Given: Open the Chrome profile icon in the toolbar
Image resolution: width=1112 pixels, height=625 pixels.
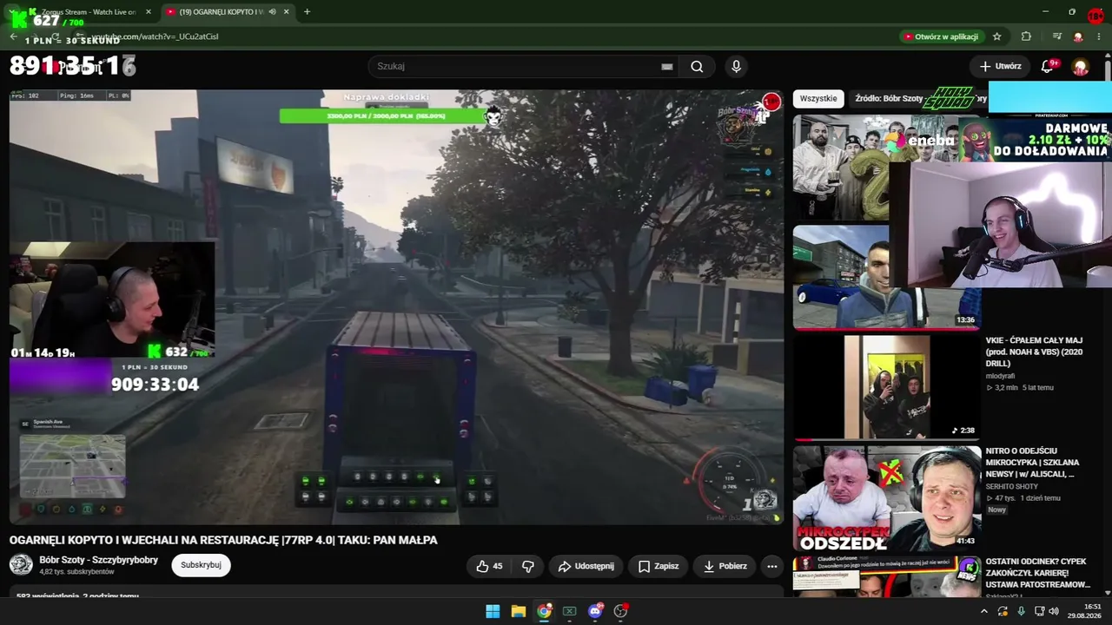Looking at the screenshot, I should coord(1078,36).
